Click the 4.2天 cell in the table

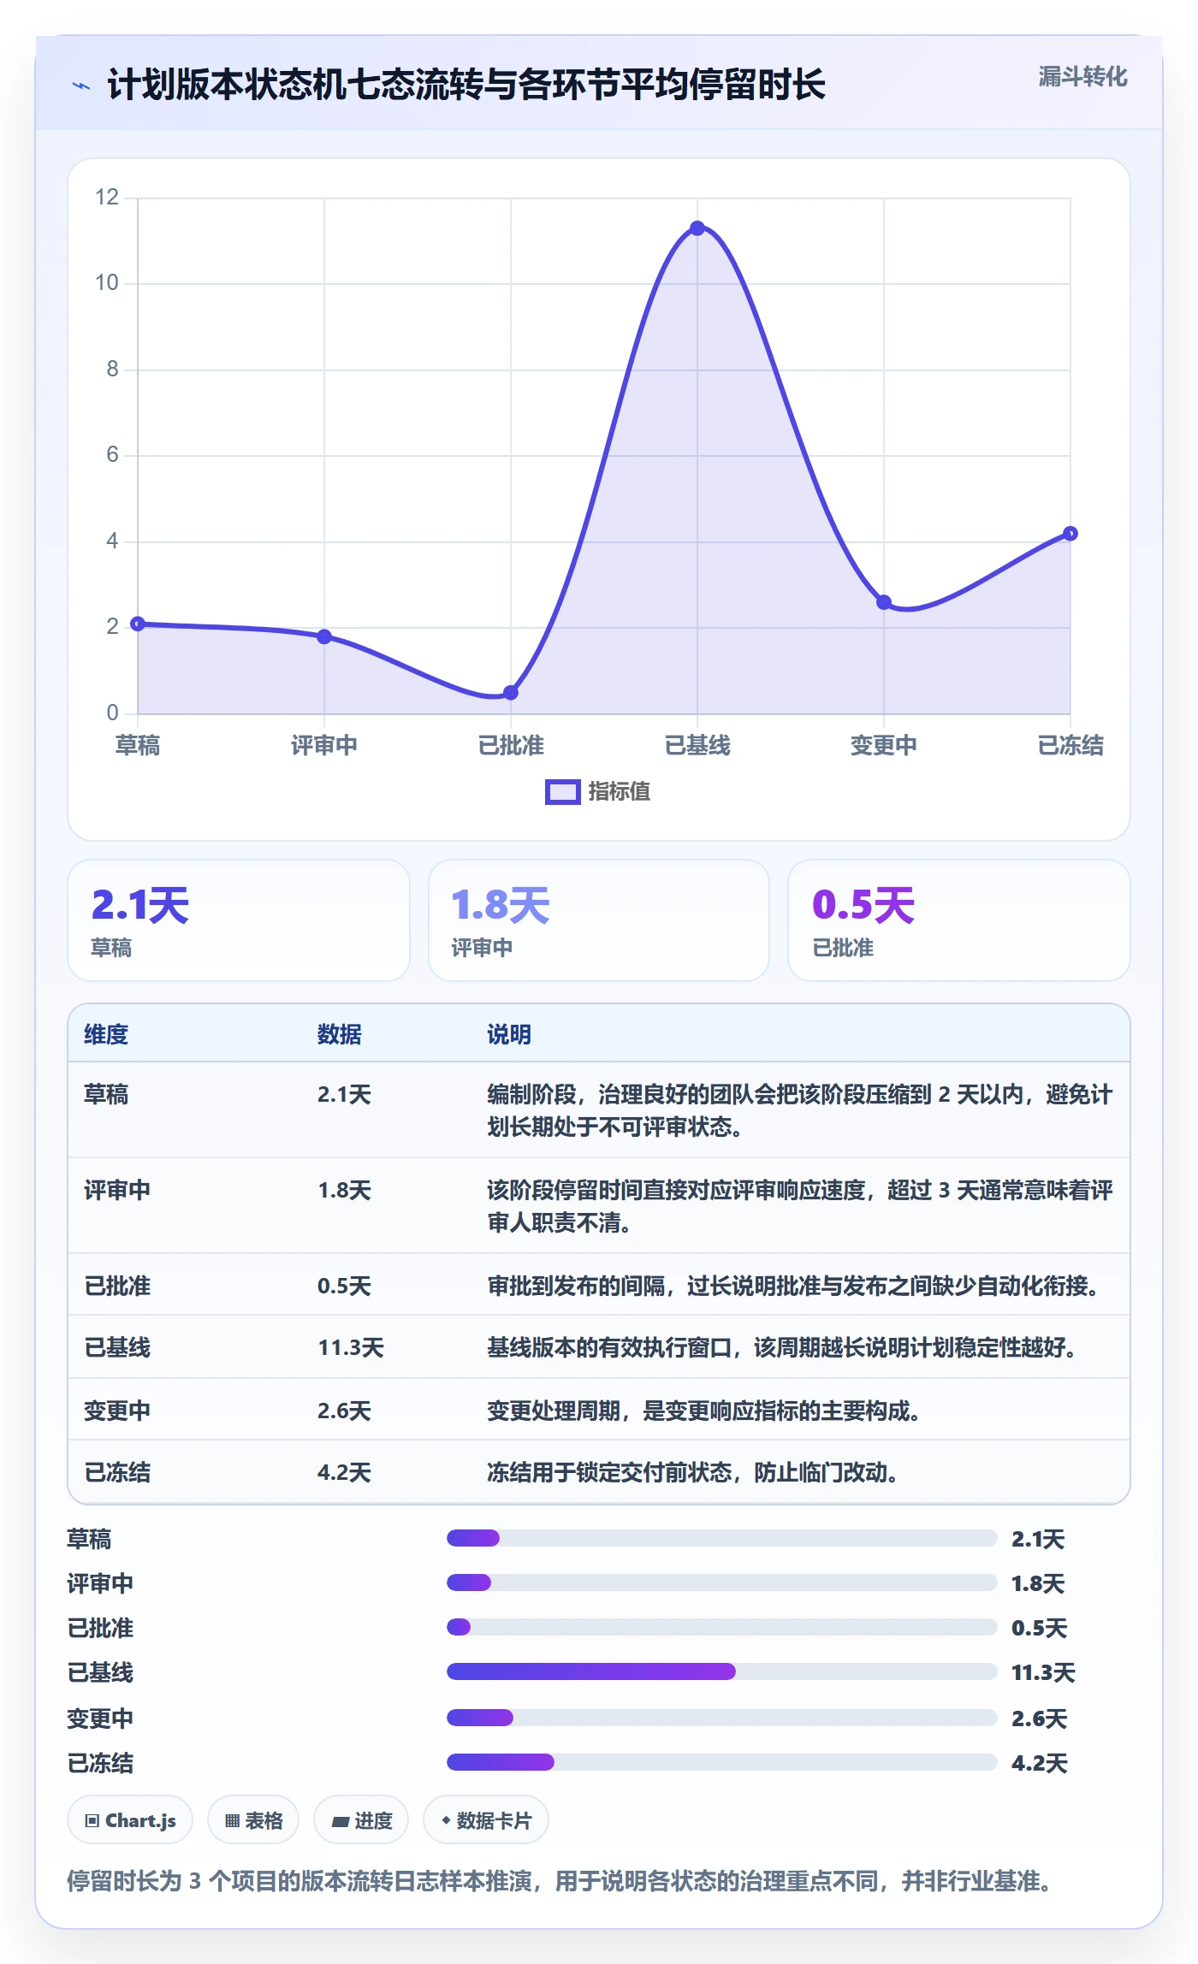point(344,1472)
